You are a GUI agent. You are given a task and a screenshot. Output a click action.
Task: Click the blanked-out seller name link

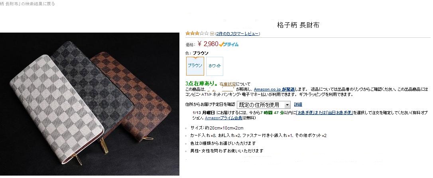[221, 89]
